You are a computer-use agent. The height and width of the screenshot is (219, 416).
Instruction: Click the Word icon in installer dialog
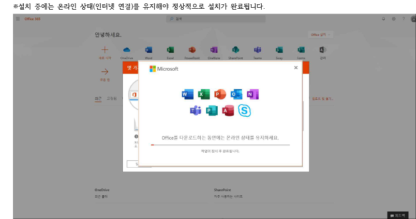188,94
